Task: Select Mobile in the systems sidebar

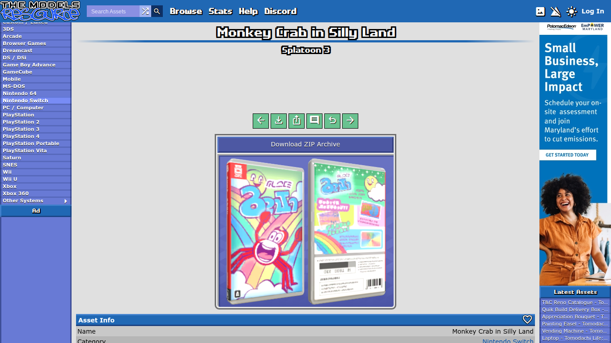Action: 36,79
